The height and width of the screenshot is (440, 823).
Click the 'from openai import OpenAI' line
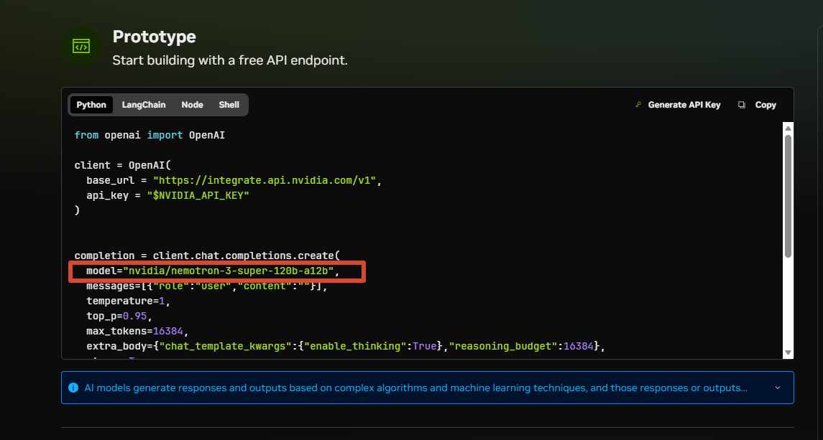click(x=150, y=136)
